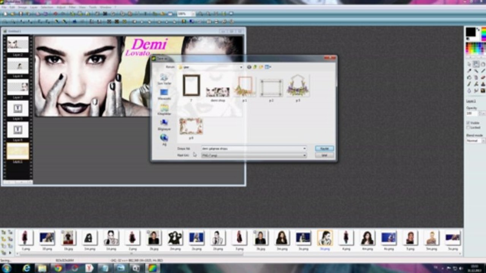
Task: Open Masaüstü in dialog sidebar
Action: (164, 94)
